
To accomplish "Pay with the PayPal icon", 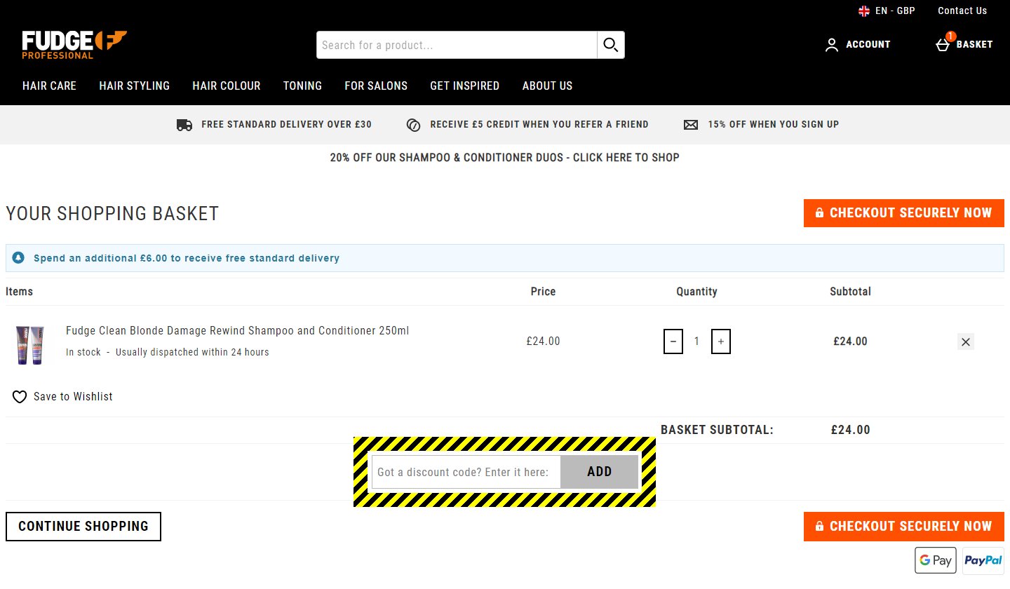I will (983, 560).
